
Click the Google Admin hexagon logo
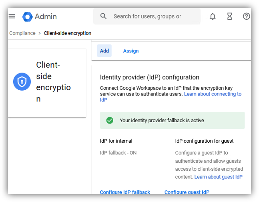click(x=27, y=17)
